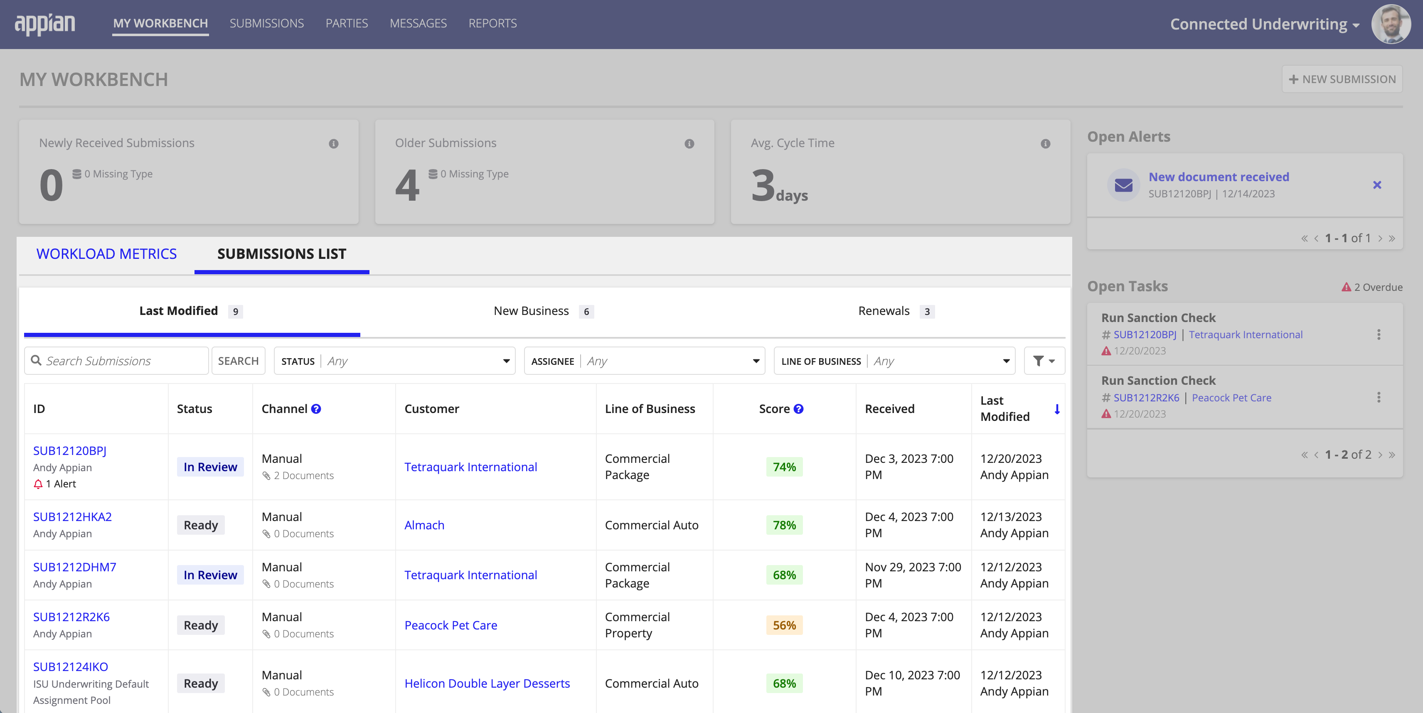The width and height of the screenshot is (1423, 713).
Task: Go to last page of Open Tasks
Action: [x=1392, y=455]
